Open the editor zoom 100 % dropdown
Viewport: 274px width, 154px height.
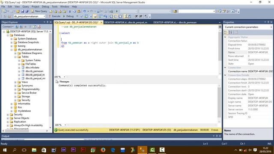[x=65, y=77]
